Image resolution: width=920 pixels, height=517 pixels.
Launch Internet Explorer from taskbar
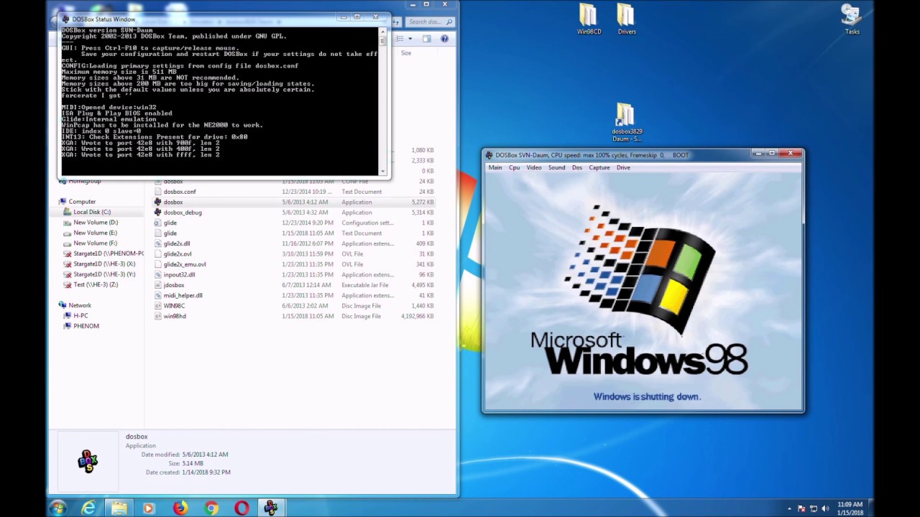tap(88, 508)
